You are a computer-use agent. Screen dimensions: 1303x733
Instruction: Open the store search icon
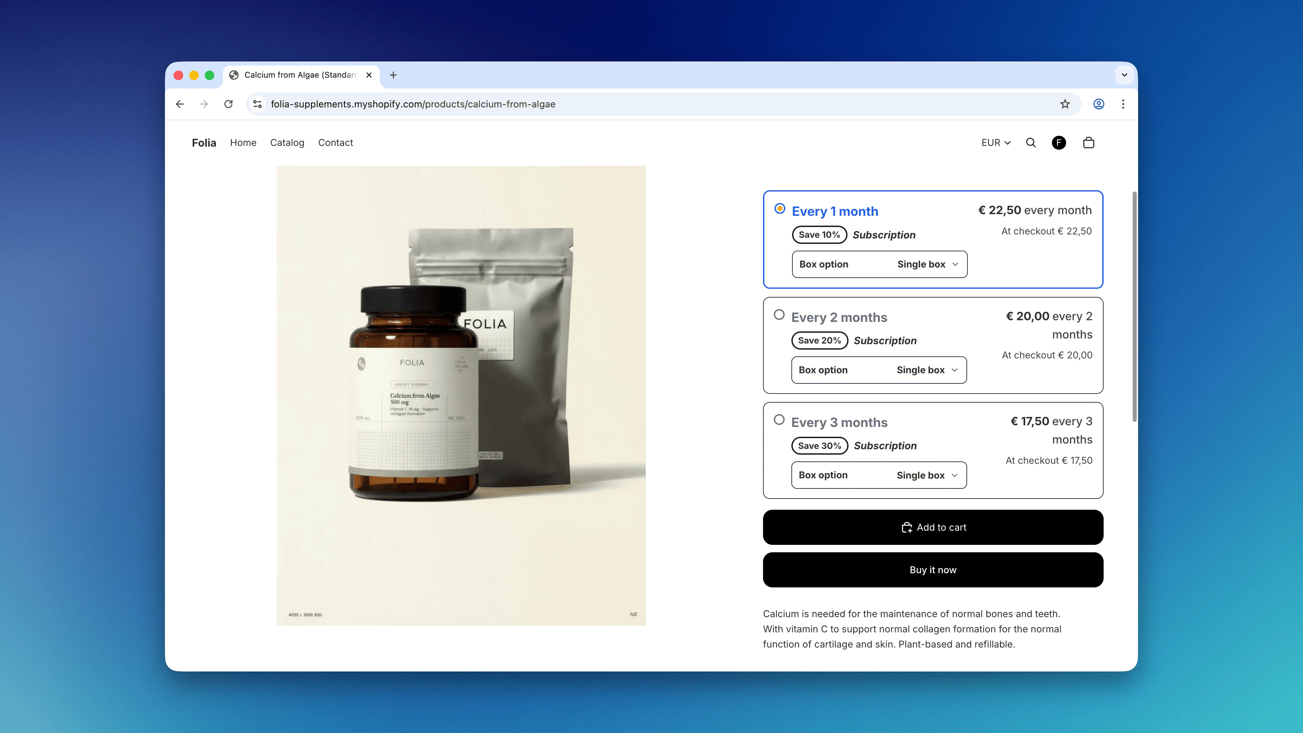(1030, 143)
